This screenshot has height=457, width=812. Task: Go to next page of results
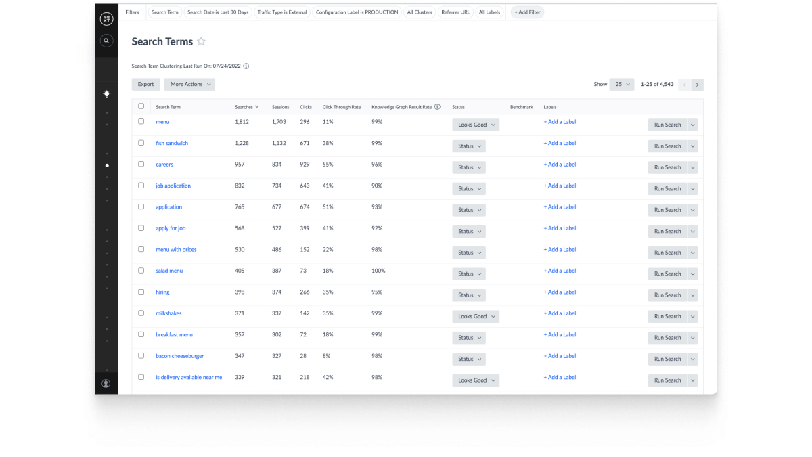pos(698,85)
